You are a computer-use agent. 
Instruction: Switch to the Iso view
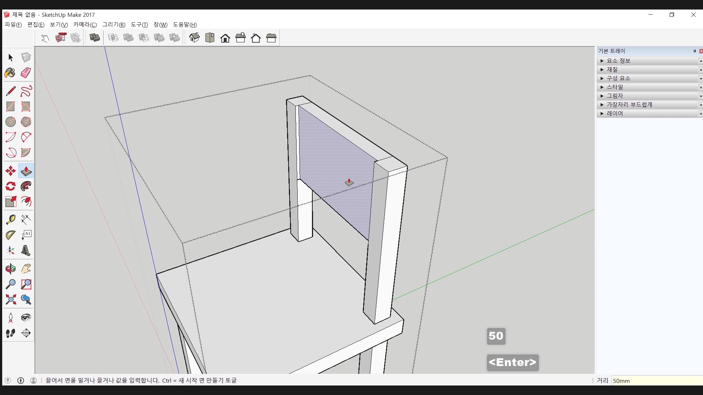tap(194, 38)
